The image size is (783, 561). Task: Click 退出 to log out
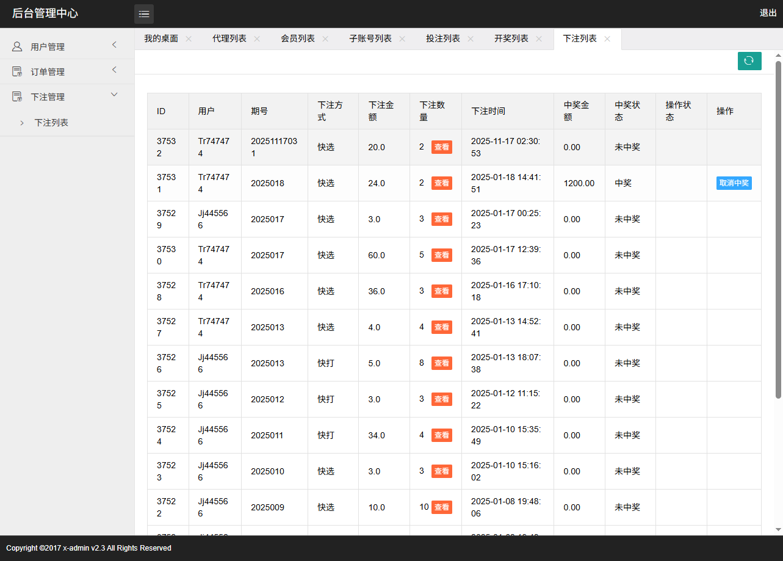tap(768, 13)
